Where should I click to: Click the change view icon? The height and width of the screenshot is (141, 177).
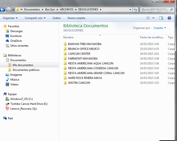(x=148, y=18)
